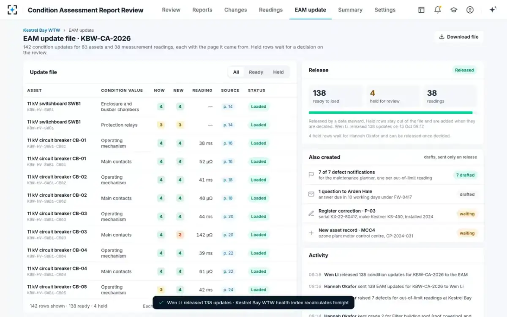Screen dimensions: 507x317
Task: Click waiting badge for New asset record MCC4
Action: point(467,233)
